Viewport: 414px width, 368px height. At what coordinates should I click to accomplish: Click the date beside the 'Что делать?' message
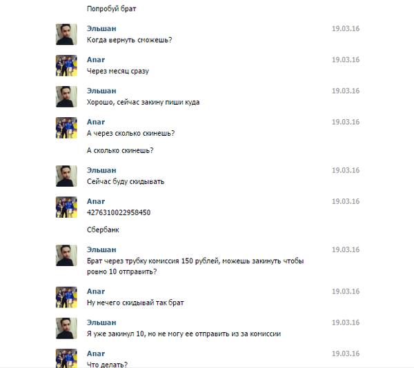(346, 354)
